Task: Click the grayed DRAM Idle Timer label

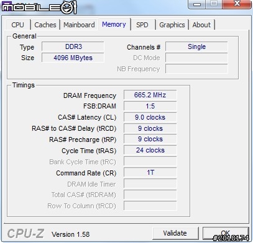Action: [91, 184]
